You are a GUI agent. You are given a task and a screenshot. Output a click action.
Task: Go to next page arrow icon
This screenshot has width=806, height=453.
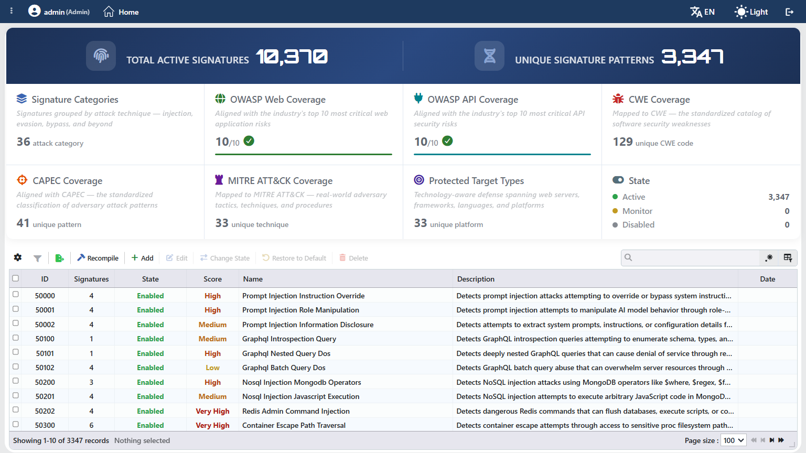click(772, 440)
